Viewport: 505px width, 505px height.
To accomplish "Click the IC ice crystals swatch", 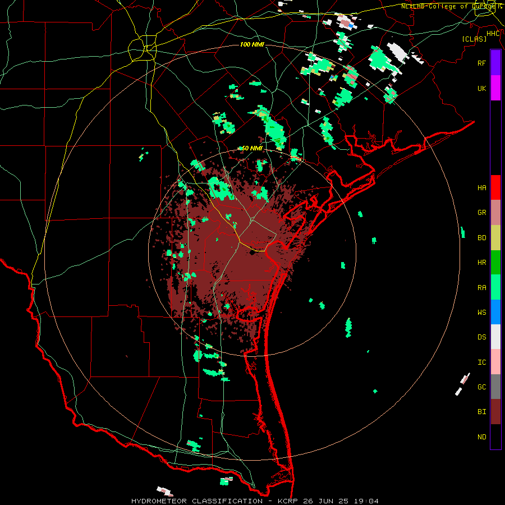I will pos(495,362).
